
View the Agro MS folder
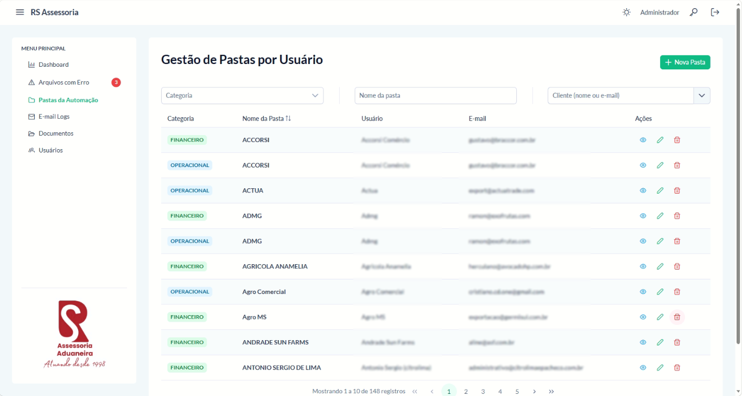(x=643, y=317)
